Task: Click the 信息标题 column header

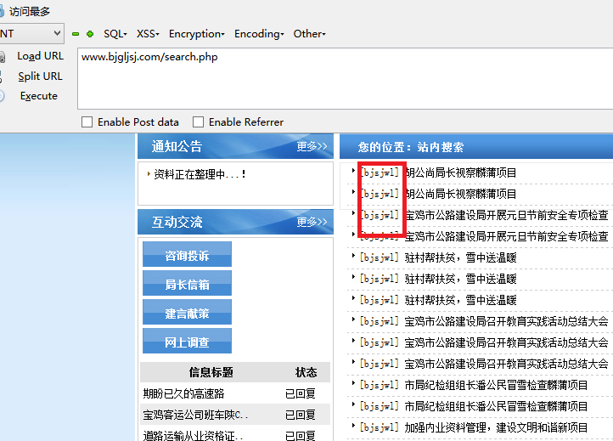Action: [211, 372]
